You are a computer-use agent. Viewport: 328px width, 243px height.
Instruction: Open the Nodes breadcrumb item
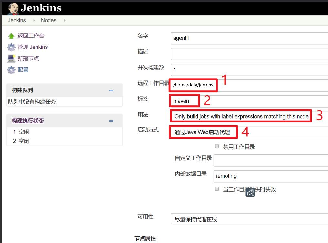[48, 20]
